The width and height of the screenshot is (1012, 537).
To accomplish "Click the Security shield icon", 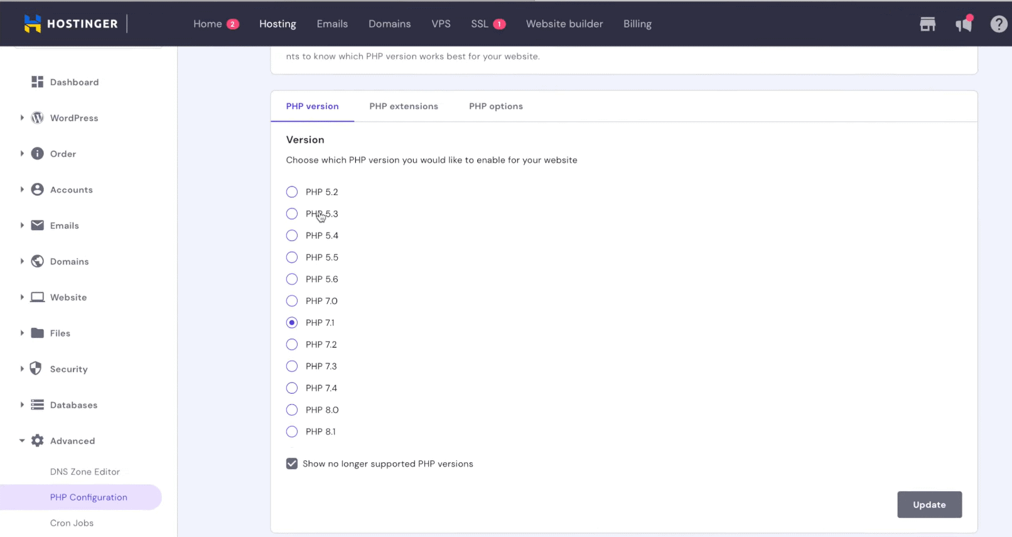I will point(36,369).
